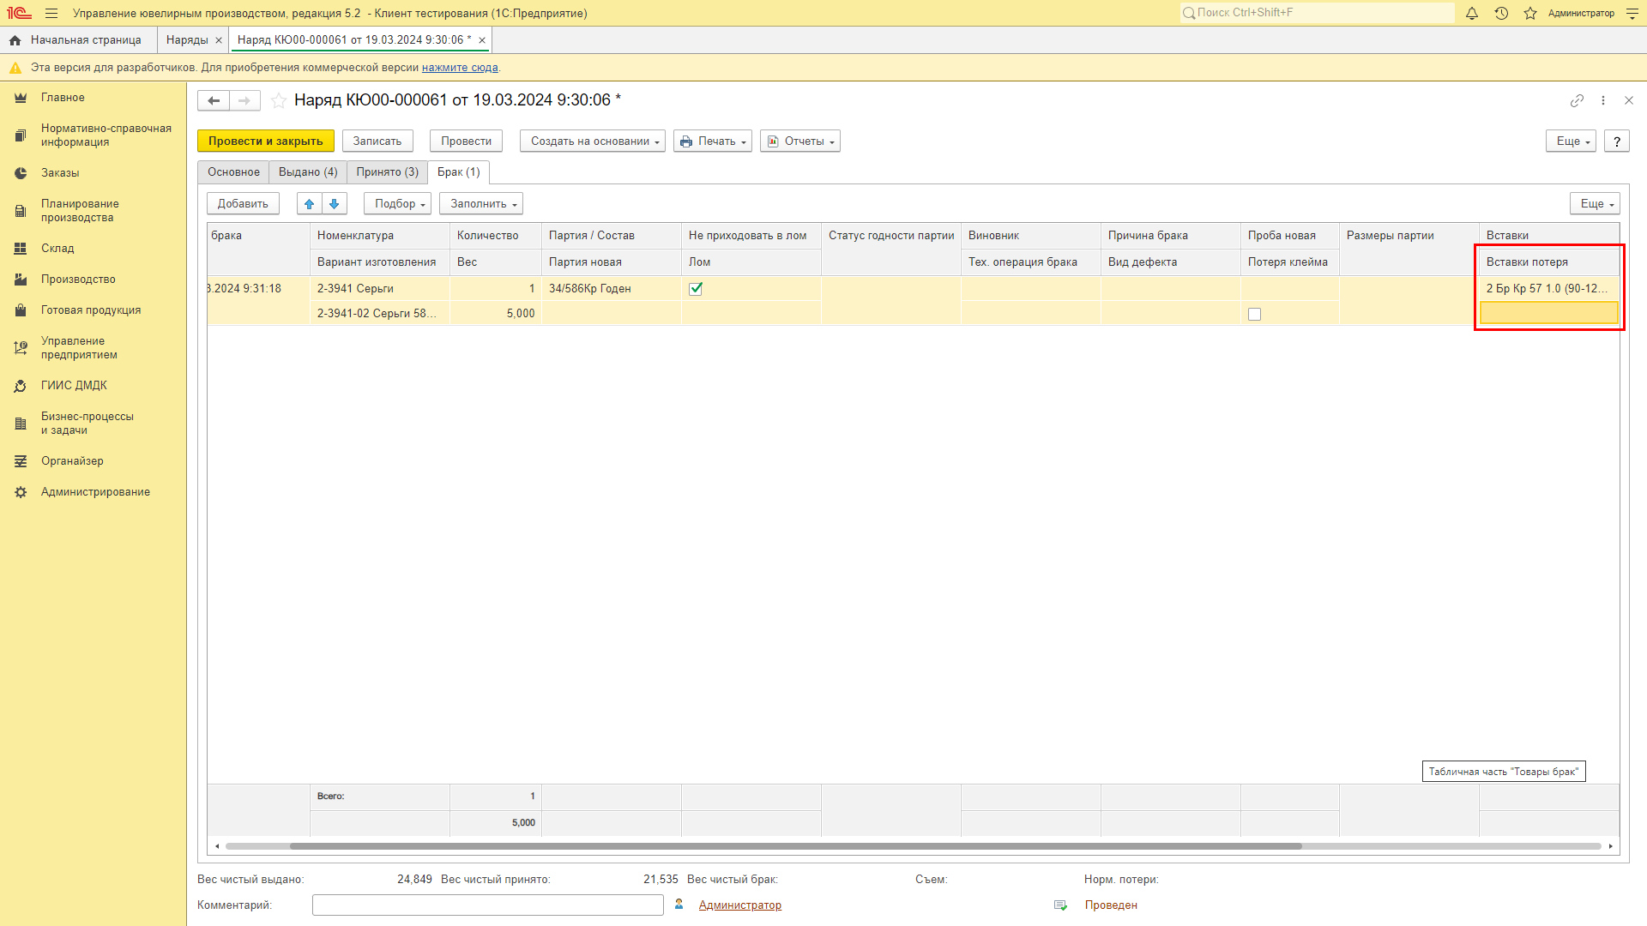Click the Добавить button
Viewport: 1647px width, 926px height.
[x=243, y=204]
